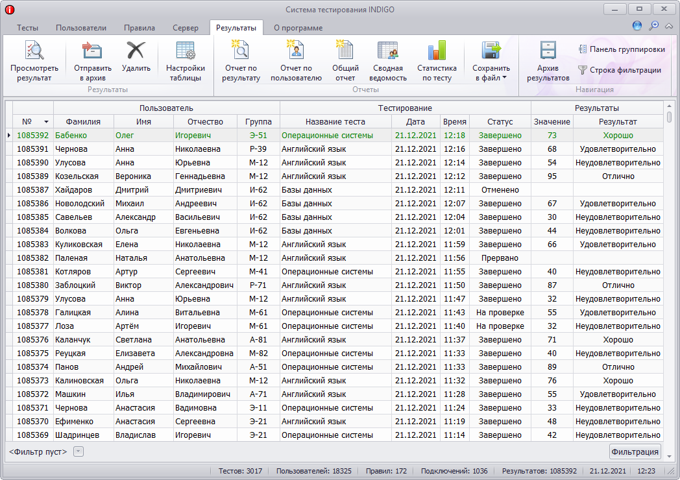This screenshot has width=680, height=480.
Task: Send result using Отправить в архив
Action: click(93, 51)
